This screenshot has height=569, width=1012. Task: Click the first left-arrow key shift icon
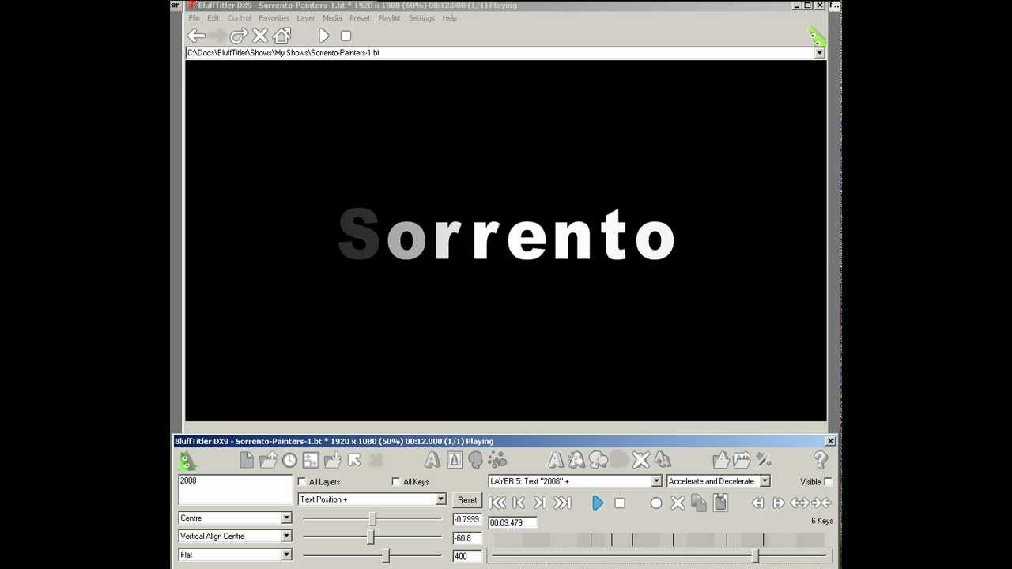pyautogui.click(x=757, y=503)
